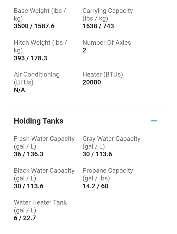The width and height of the screenshot is (177, 234).
Task: Click the Number Of Axles label
Action: point(107,42)
